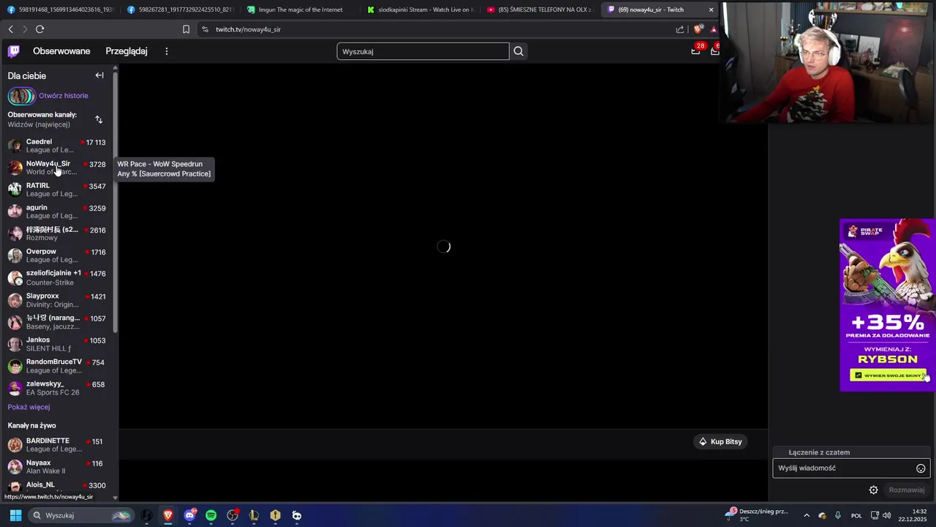This screenshot has height=527, width=936.
Task: Open szelioficjalnie +1 channel row
Action: click(58, 277)
